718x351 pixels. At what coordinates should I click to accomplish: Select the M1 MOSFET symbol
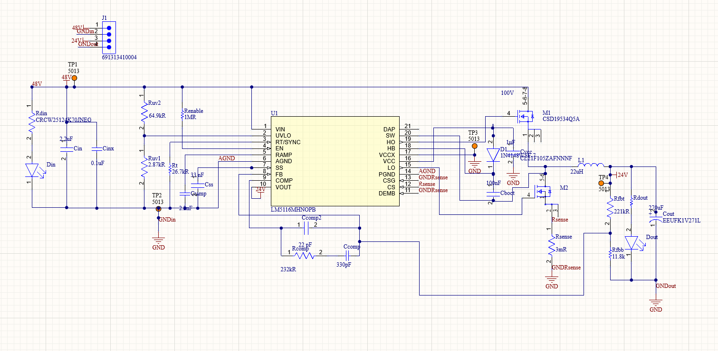click(526, 116)
